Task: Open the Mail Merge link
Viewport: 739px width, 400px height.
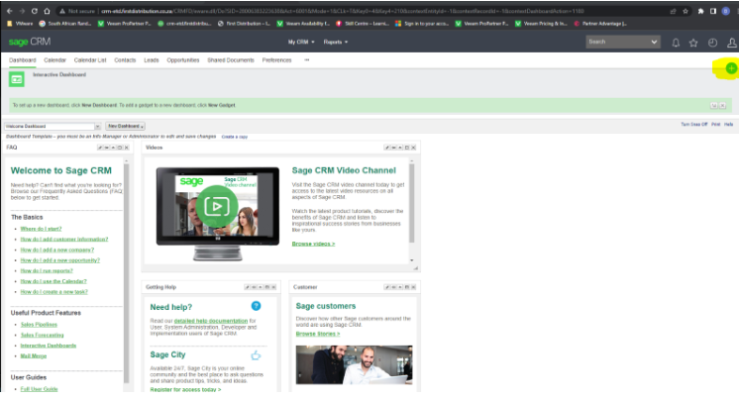Action: (x=34, y=356)
